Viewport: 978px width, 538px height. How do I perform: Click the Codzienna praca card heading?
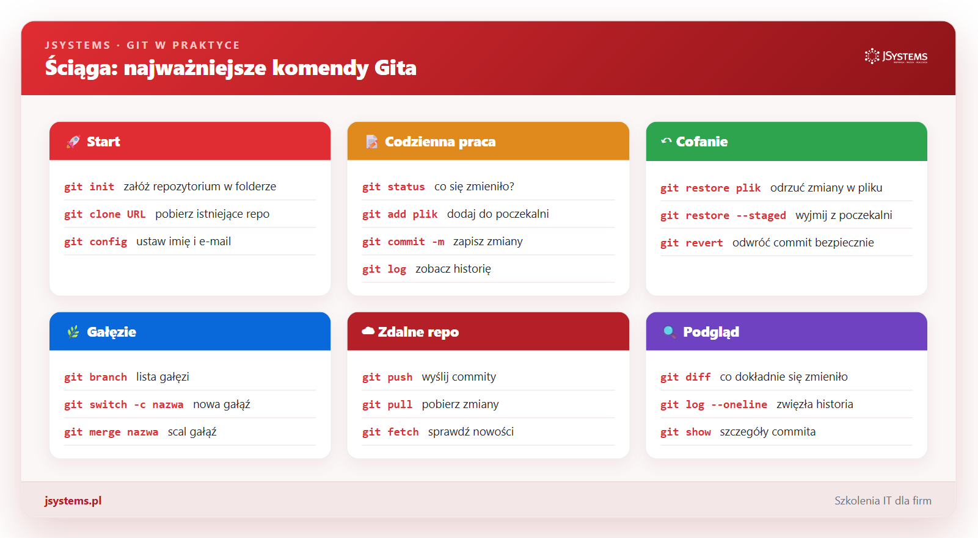click(x=440, y=142)
